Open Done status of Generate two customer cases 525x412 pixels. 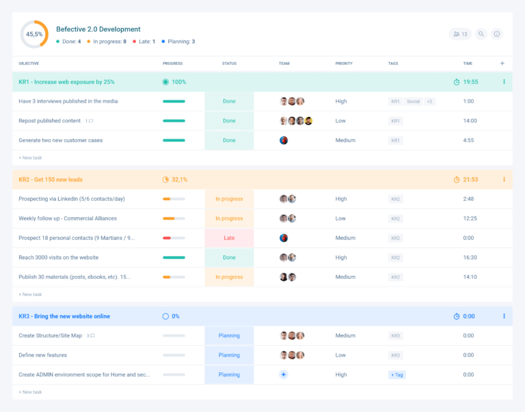pos(229,141)
